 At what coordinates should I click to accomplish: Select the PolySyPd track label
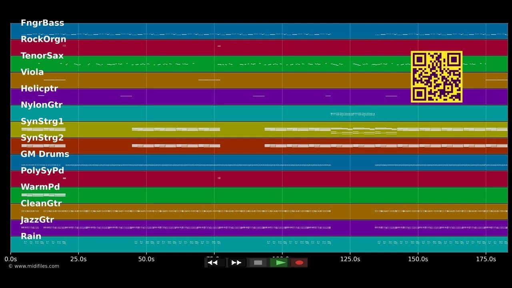[42, 170]
